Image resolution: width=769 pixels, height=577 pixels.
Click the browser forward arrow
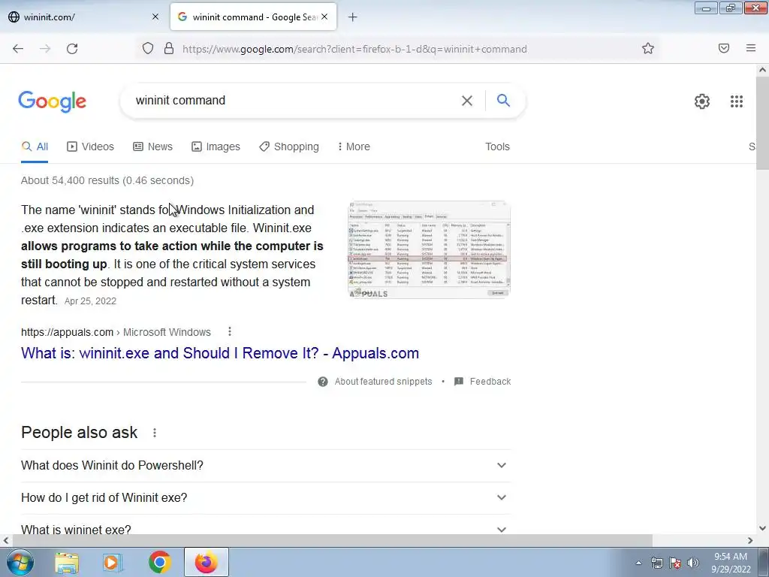pyautogui.click(x=45, y=49)
